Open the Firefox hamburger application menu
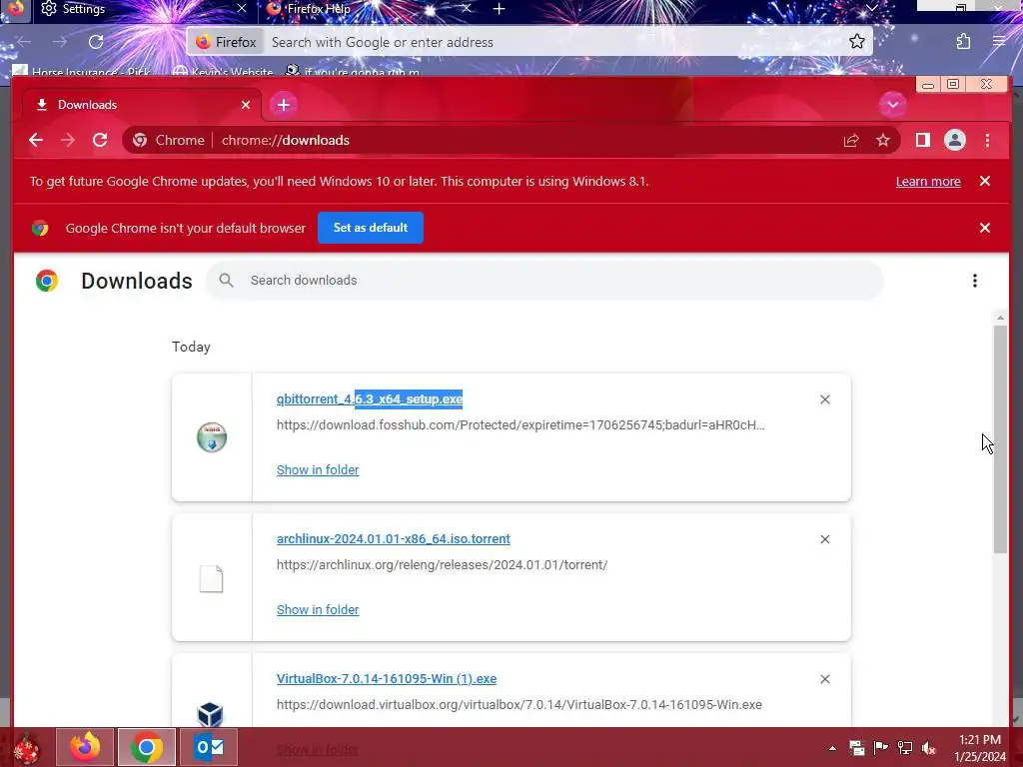This screenshot has height=767, width=1023. 999,42
